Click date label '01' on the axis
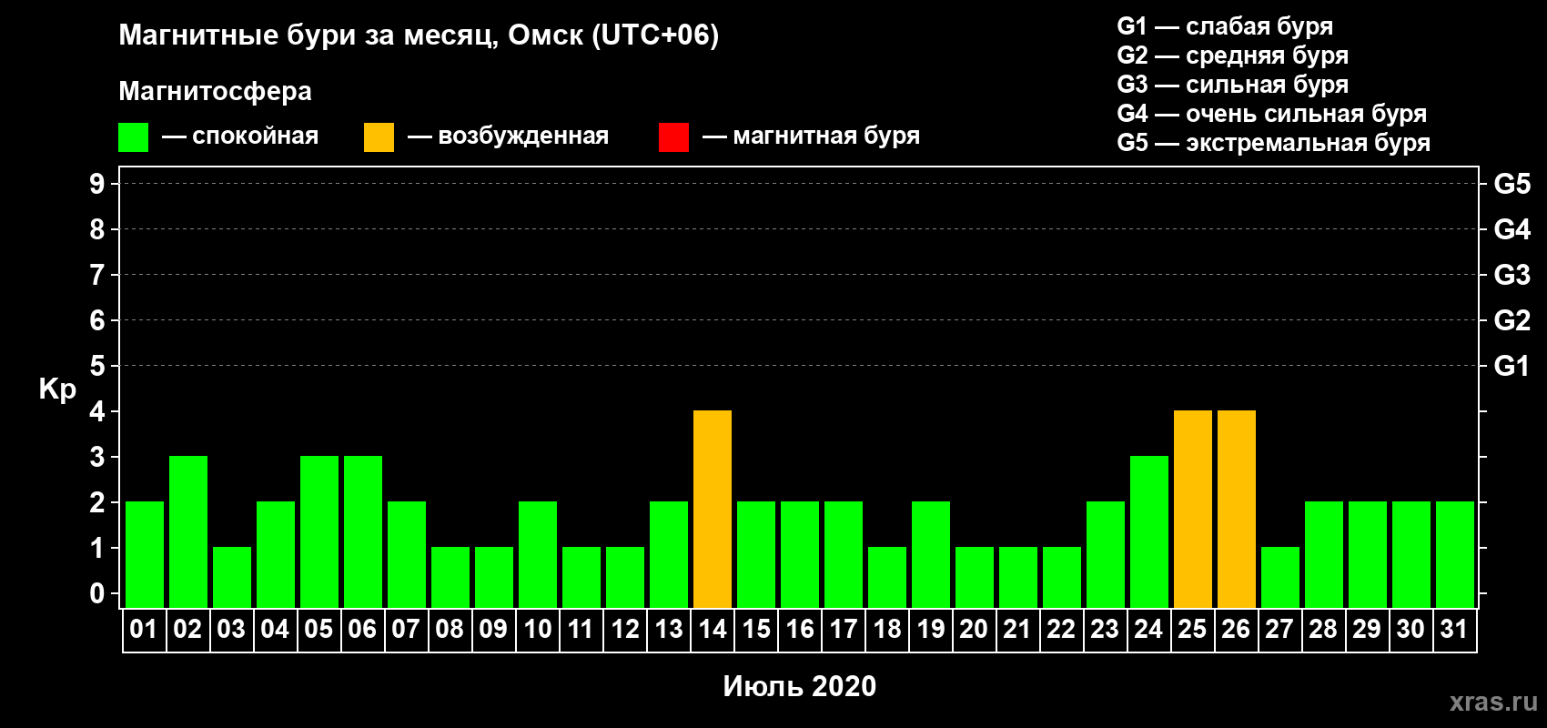1547x728 pixels. coord(145,630)
